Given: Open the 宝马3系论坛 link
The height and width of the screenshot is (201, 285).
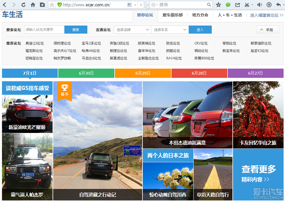Looking at the screenshot, I should point(91,43).
